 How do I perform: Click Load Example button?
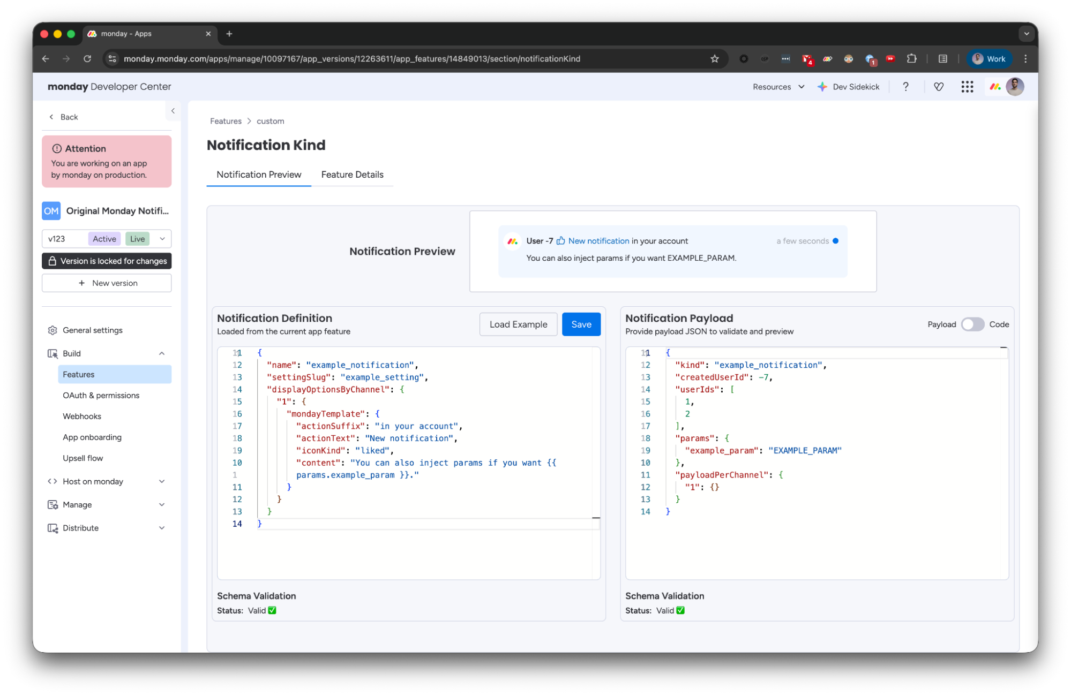tap(518, 324)
